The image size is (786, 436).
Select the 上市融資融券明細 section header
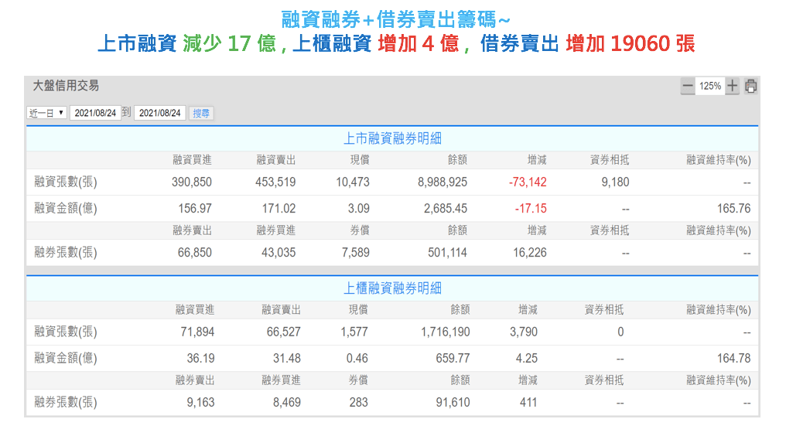[392, 139]
